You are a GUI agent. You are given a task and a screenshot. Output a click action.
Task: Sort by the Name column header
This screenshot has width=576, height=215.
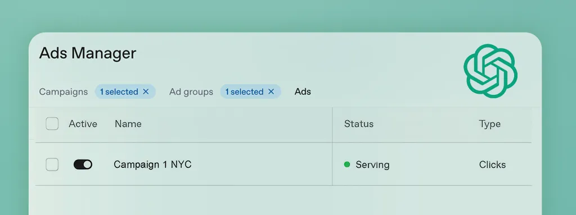[128, 124]
